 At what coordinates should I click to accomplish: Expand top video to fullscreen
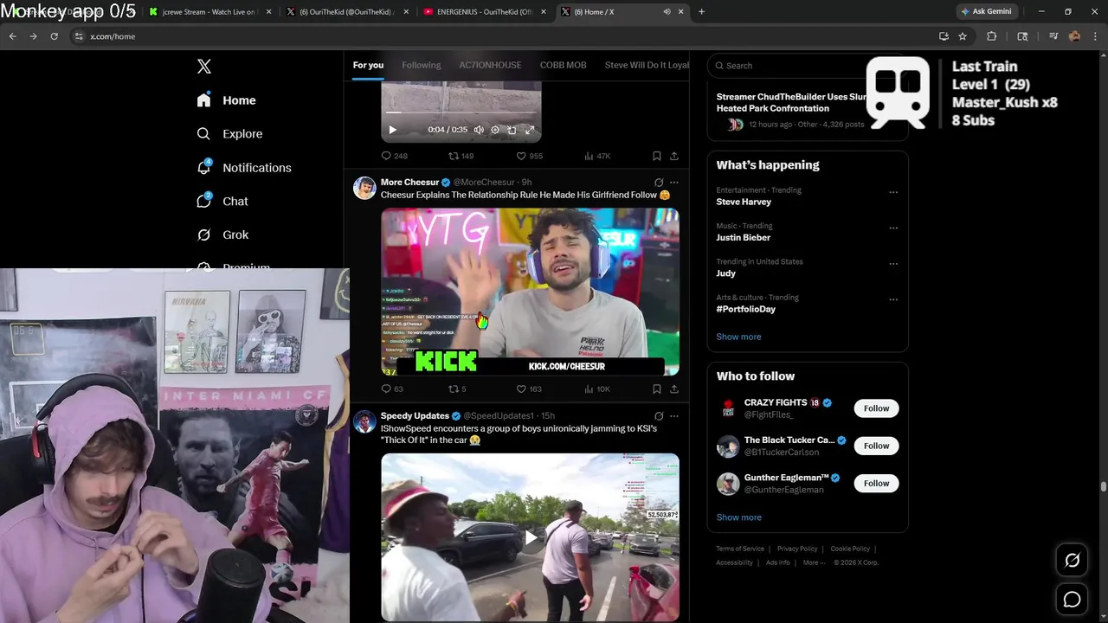point(530,130)
